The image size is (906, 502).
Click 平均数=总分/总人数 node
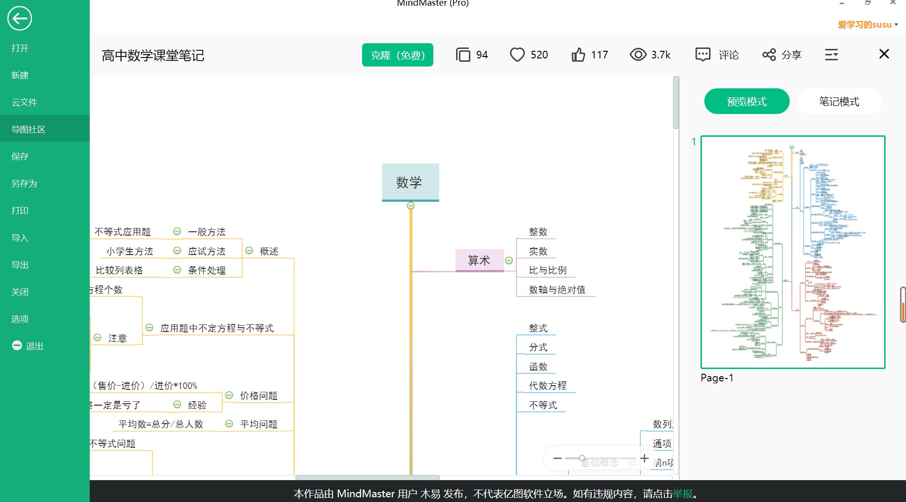[x=160, y=424]
